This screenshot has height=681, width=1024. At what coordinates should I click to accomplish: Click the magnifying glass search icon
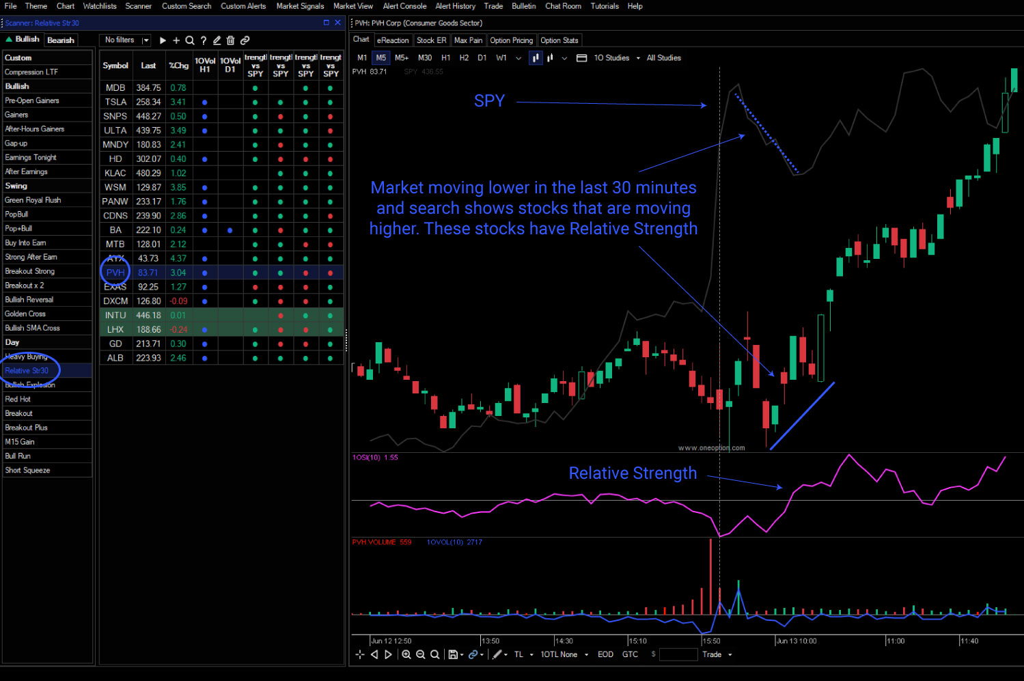click(x=190, y=40)
